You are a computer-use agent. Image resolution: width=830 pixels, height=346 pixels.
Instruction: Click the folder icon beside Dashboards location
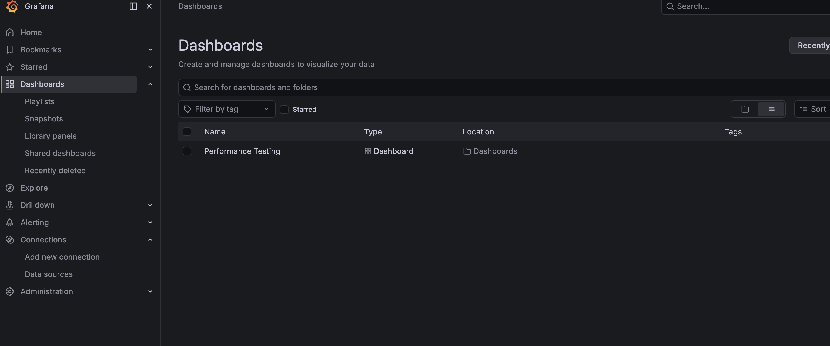[467, 151]
